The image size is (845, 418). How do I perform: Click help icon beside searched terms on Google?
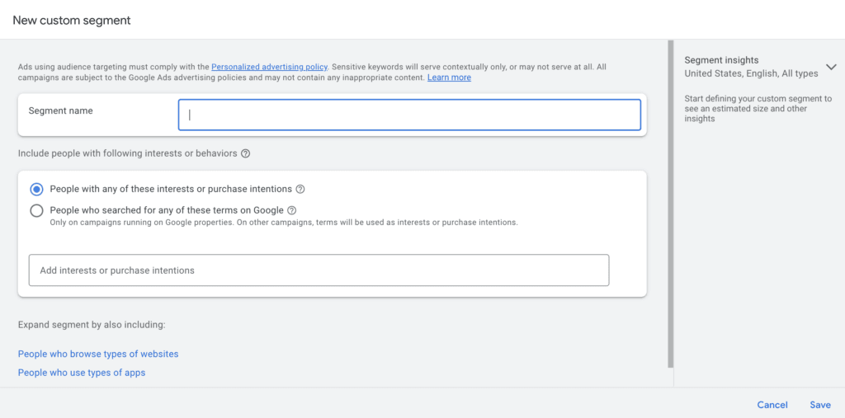[x=291, y=210]
